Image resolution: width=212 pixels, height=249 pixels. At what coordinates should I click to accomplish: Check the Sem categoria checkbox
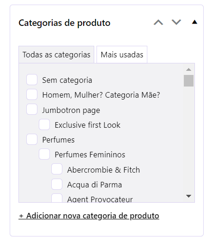click(x=32, y=80)
